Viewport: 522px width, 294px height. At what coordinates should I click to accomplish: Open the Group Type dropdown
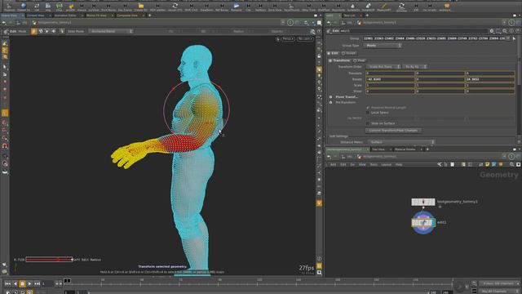point(383,46)
